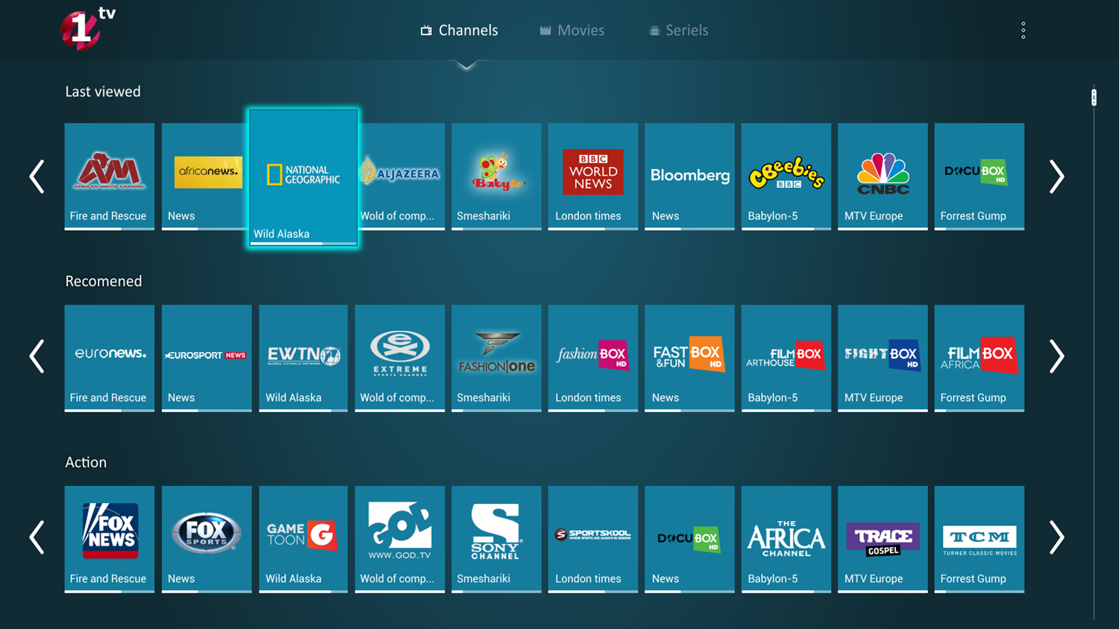Open the Fast&FunBox HD tile
Image resolution: width=1119 pixels, height=629 pixels.
coord(689,358)
